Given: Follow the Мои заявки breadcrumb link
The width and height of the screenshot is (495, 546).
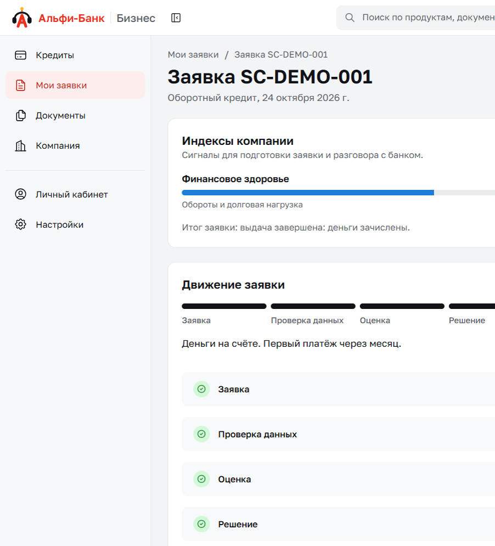Looking at the screenshot, I should click(193, 55).
